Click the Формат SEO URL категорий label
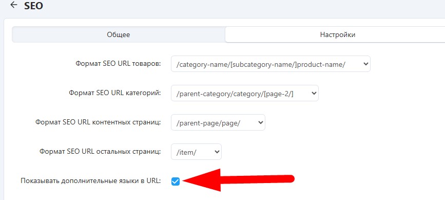Viewport: 445px width, 200px height. (114, 93)
